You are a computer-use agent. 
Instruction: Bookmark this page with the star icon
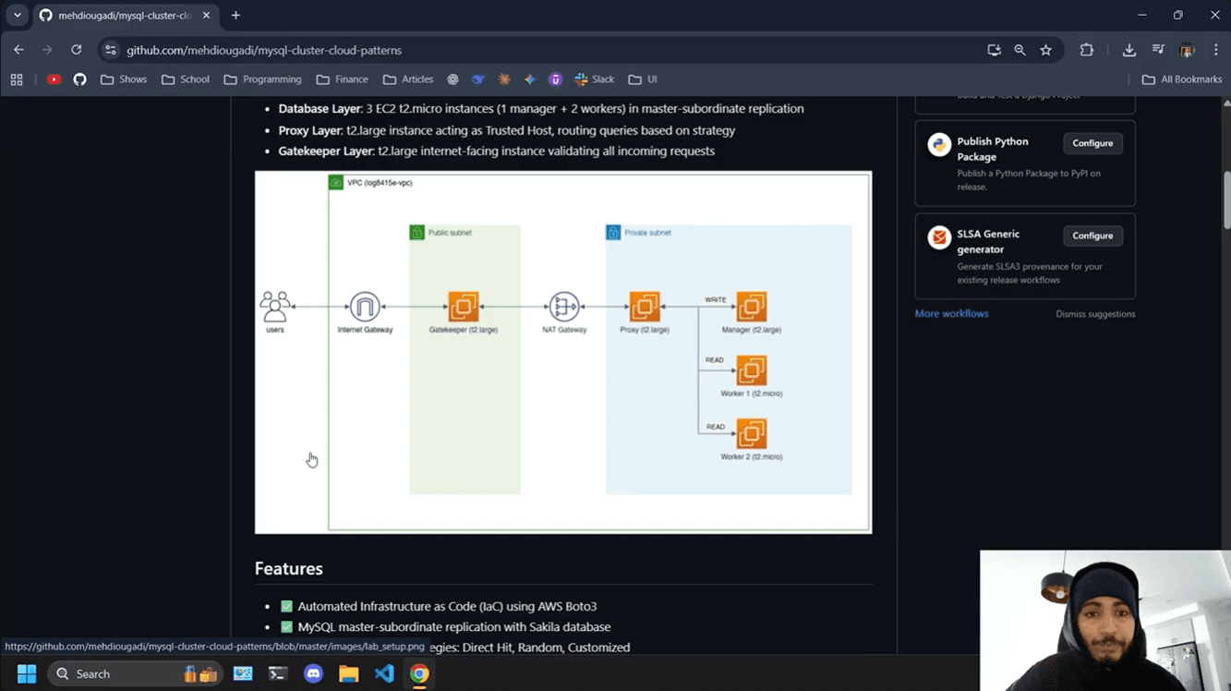pos(1045,50)
